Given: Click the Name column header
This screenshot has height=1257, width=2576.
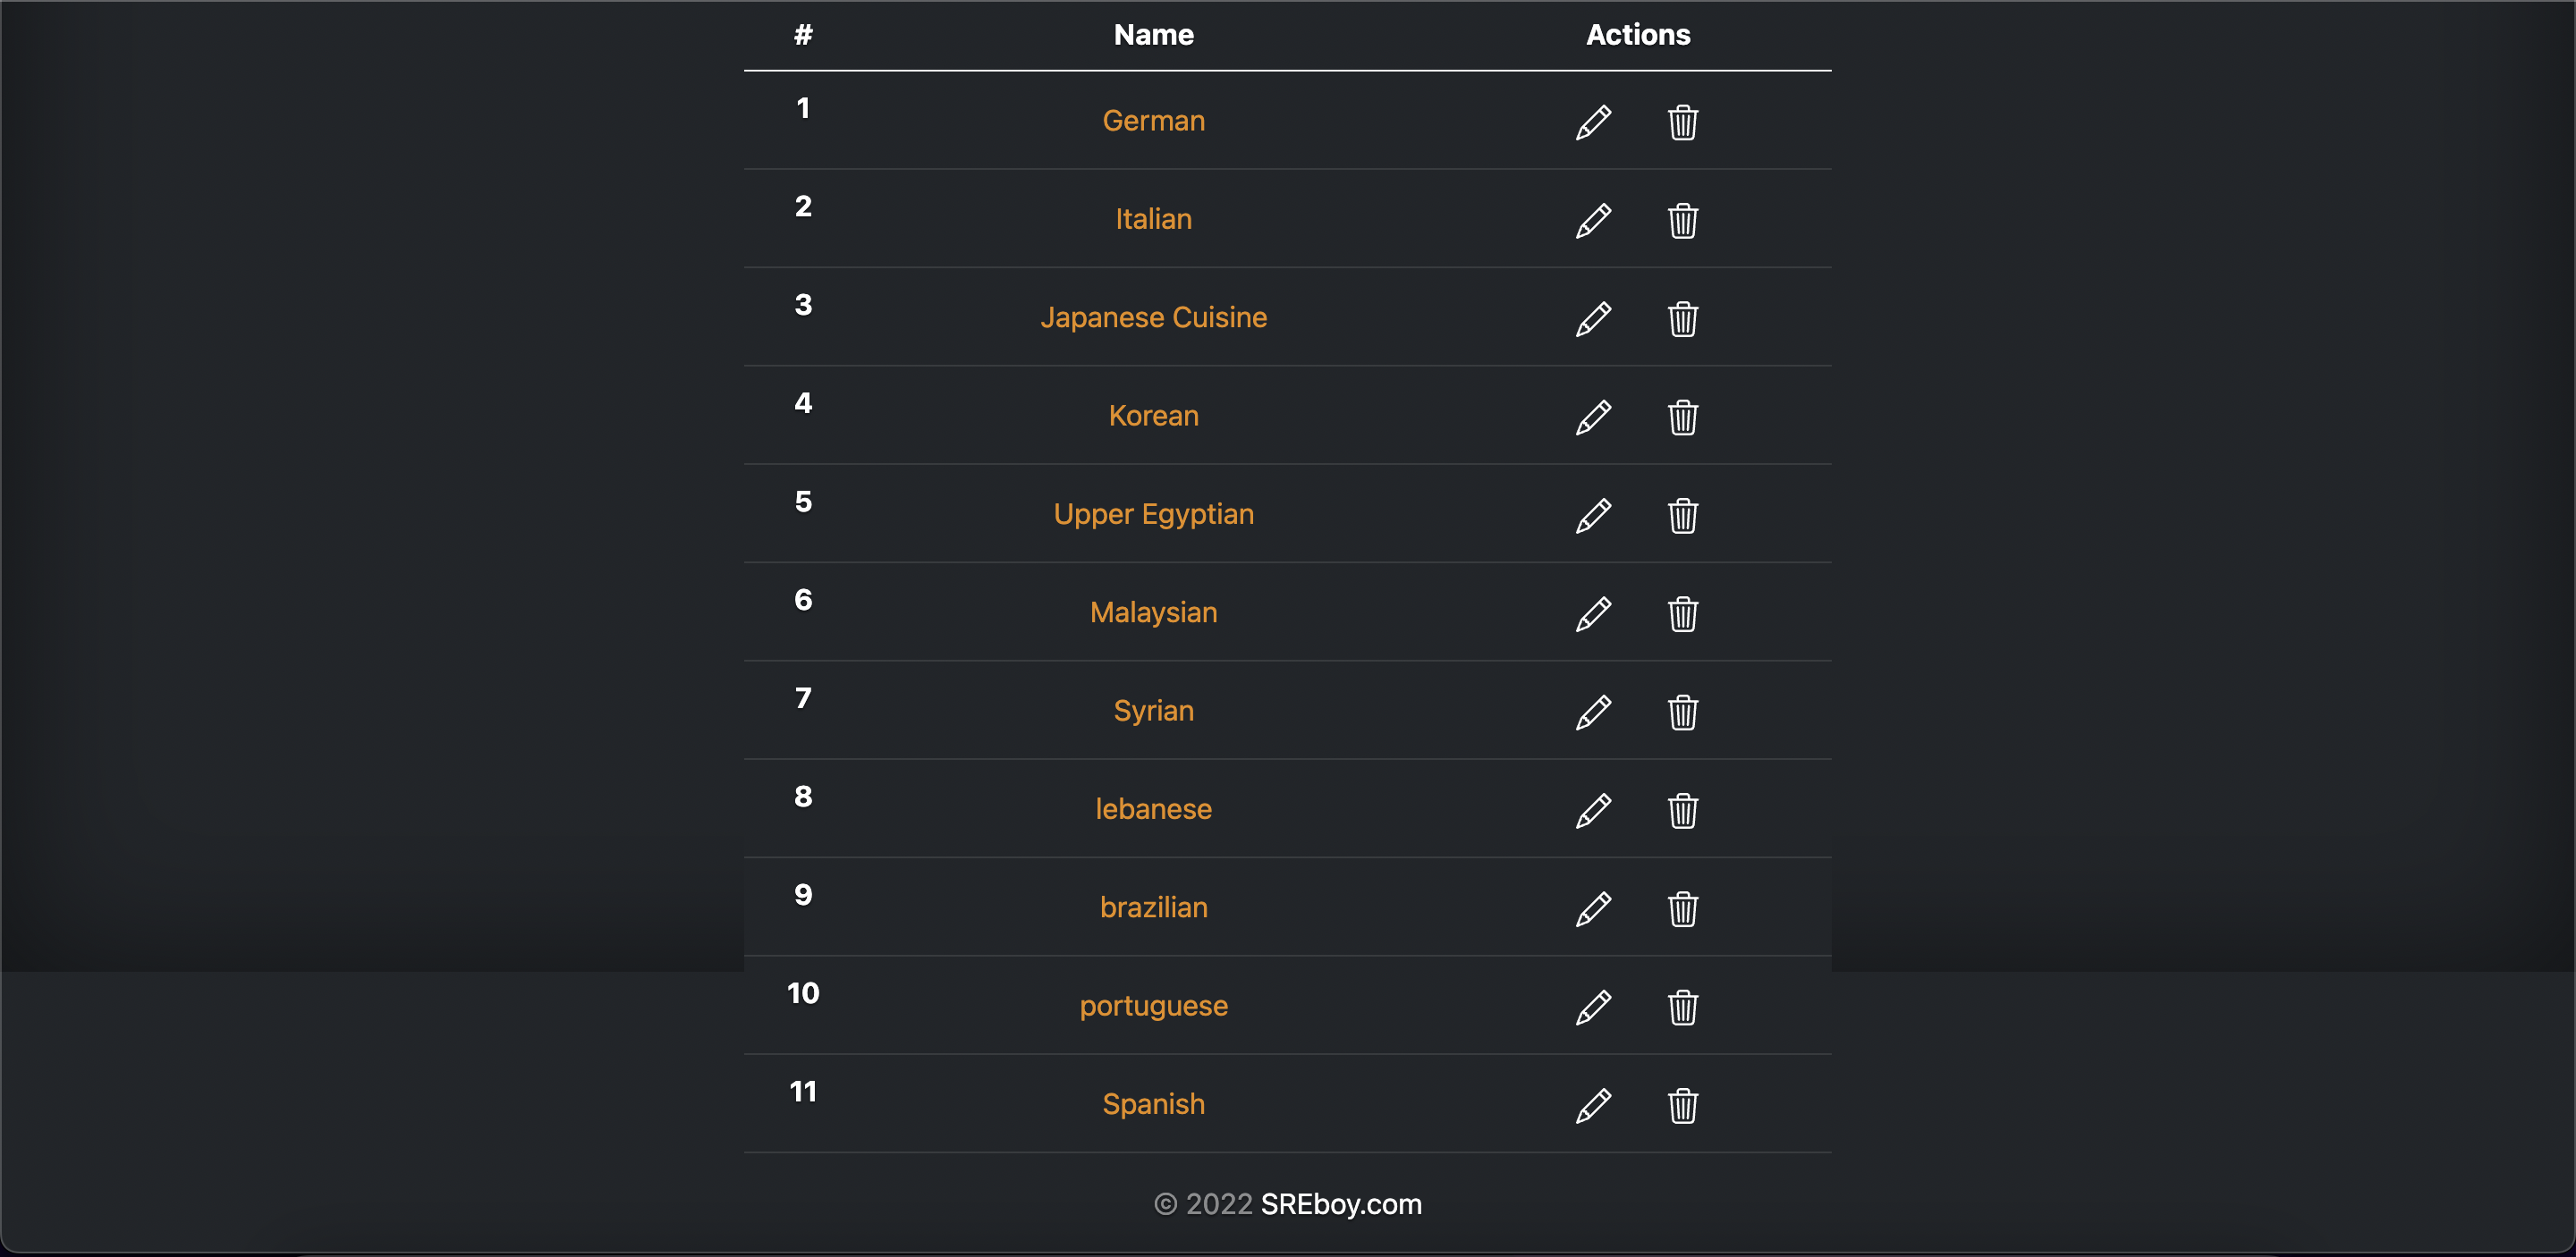Looking at the screenshot, I should pos(1153,35).
